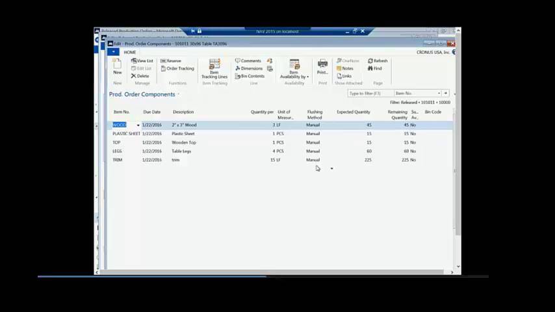Click Remaining Quantity column header
The height and width of the screenshot is (312, 555).
pyautogui.click(x=398, y=115)
